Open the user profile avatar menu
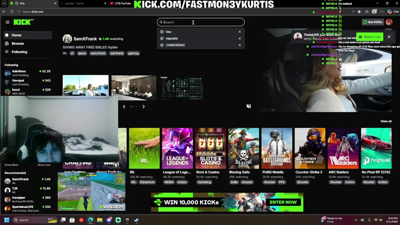Image resolution: width=400 pixels, height=225 pixels. point(389,22)
